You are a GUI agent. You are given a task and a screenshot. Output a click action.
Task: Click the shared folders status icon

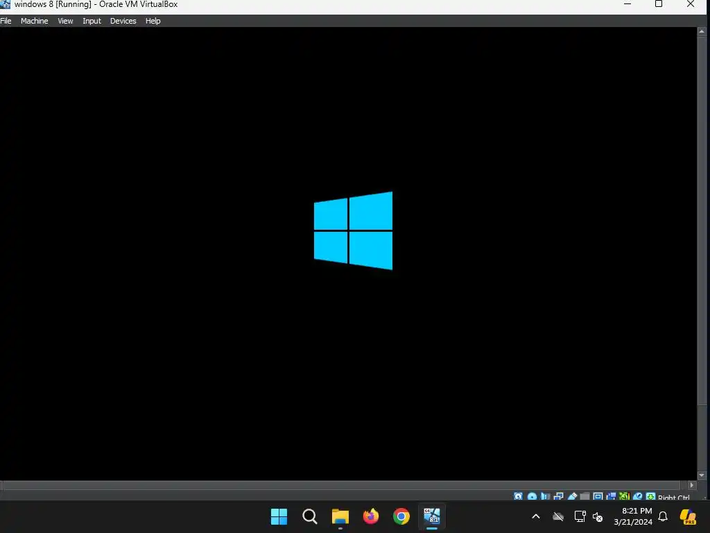coord(585,497)
